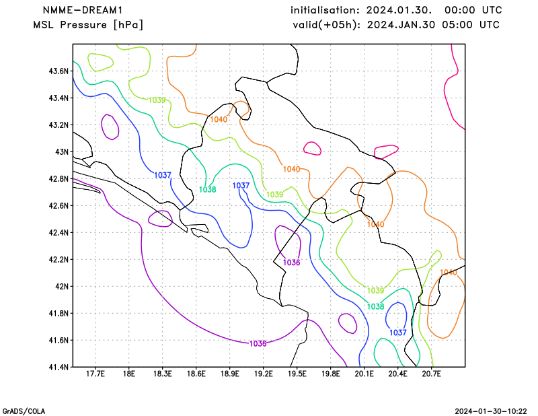The height and width of the screenshot is (416, 538).
Task: Click the 18.9E longitude label
Action: click(230, 374)
